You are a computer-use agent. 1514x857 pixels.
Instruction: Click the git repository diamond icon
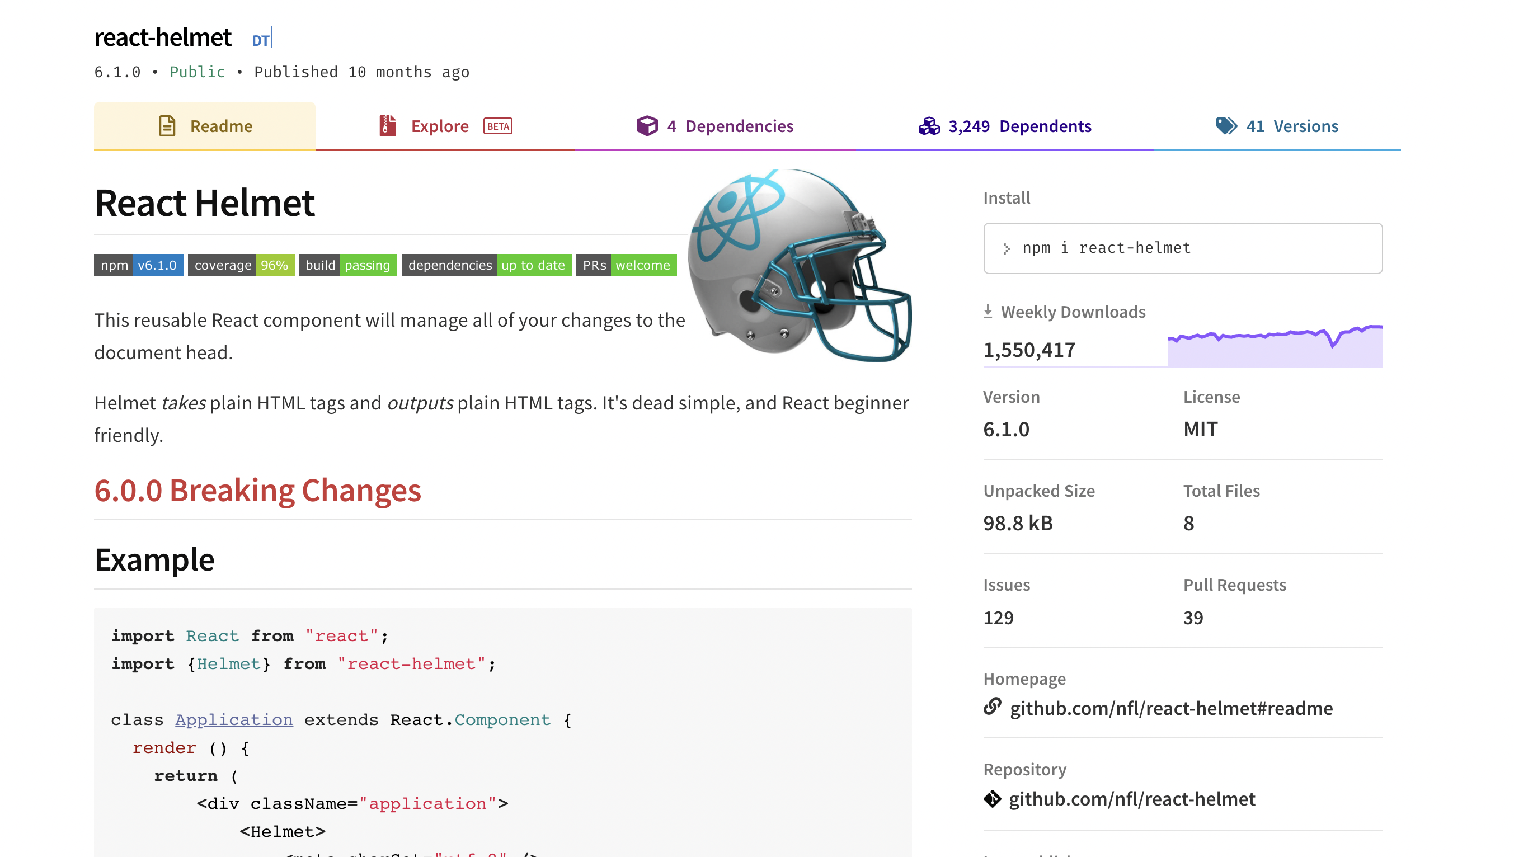(x=993, y=799)
